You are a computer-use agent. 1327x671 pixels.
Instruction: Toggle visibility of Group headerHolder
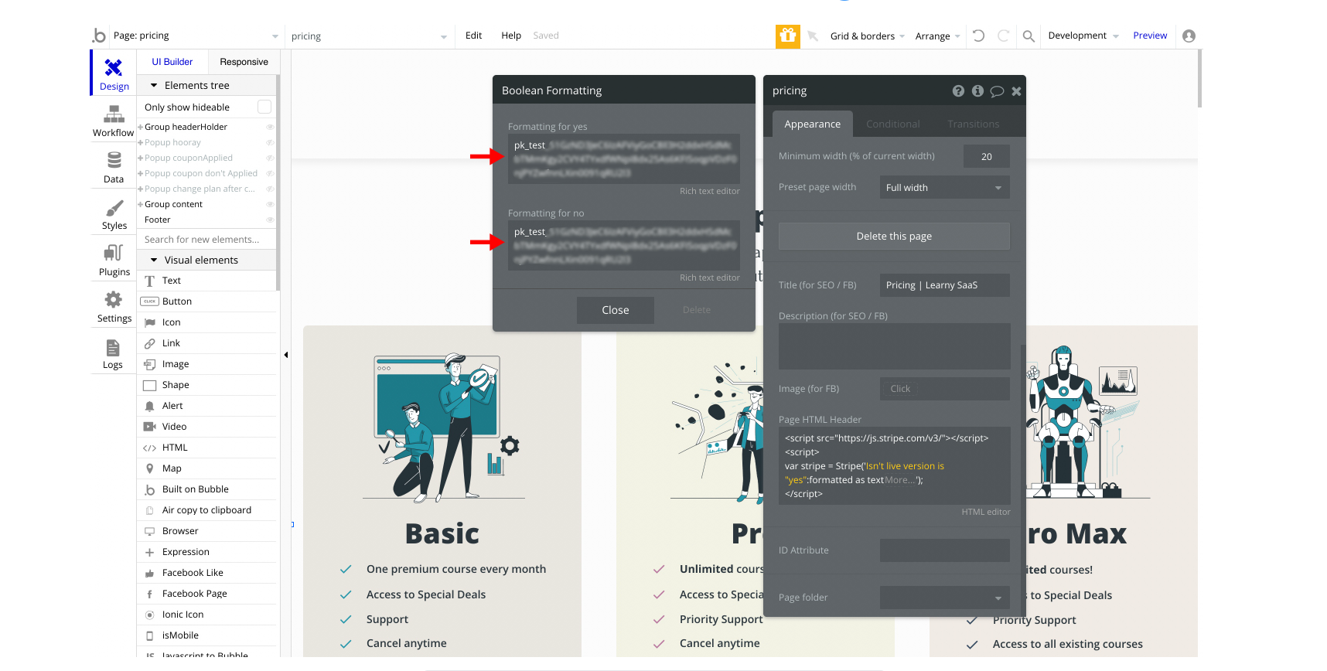(270, 127)
